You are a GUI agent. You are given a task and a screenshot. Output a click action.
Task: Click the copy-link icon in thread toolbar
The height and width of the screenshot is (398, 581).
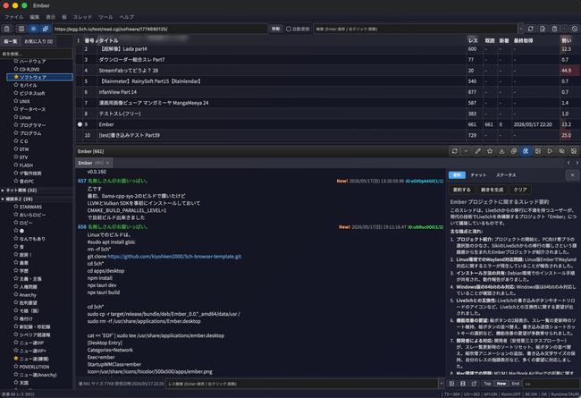click(x=514, y=151)
